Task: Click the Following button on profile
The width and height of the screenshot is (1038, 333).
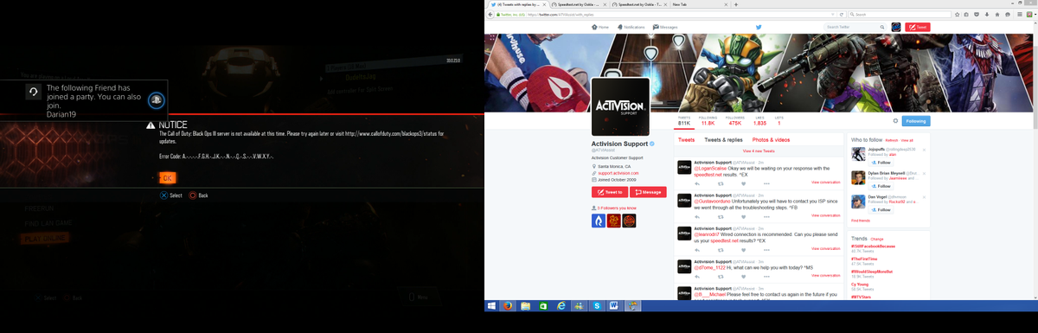Action: [x=915, y=121]
